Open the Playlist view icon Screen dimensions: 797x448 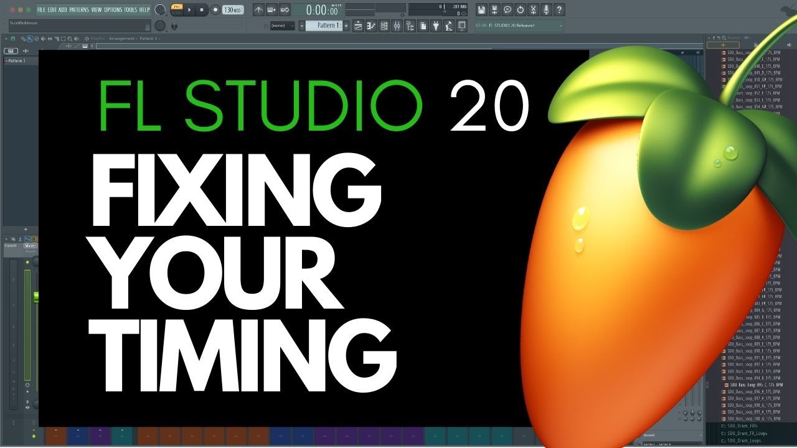[x=358, y=26]
